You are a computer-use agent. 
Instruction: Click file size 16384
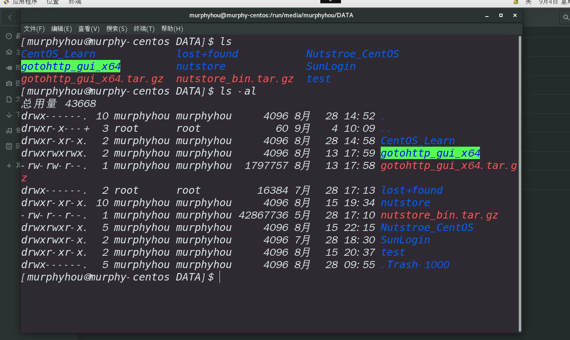click(273, 190)
